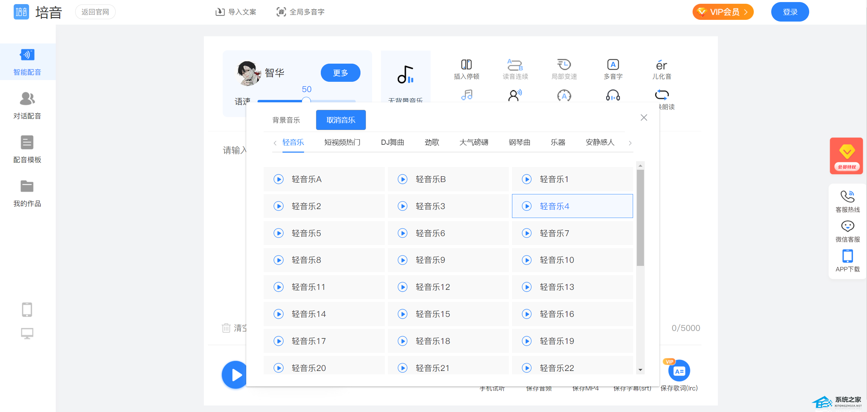This screenshot has width=867, height=412.
Task: Click the 读音连续 icon
Action: [515, 65]
